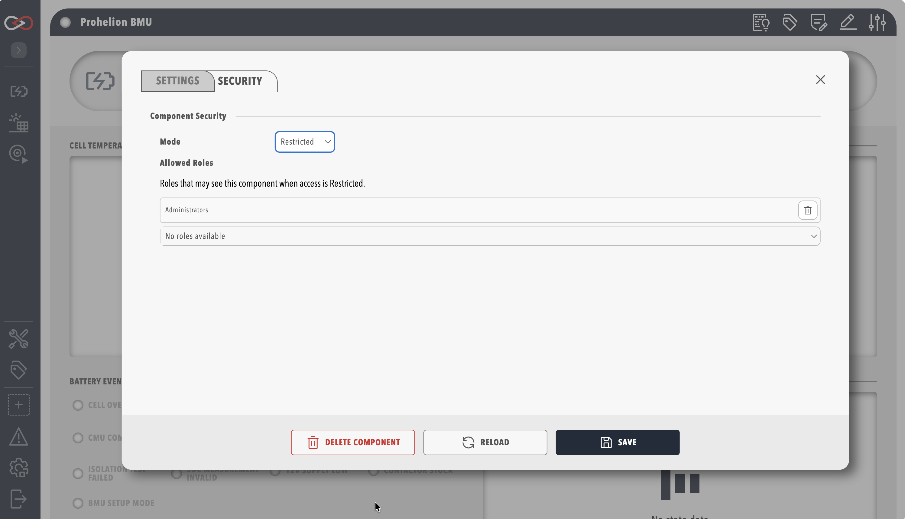
Task: Expand the sidebar with the chevron arrow
Action: (x=18, y=50)
